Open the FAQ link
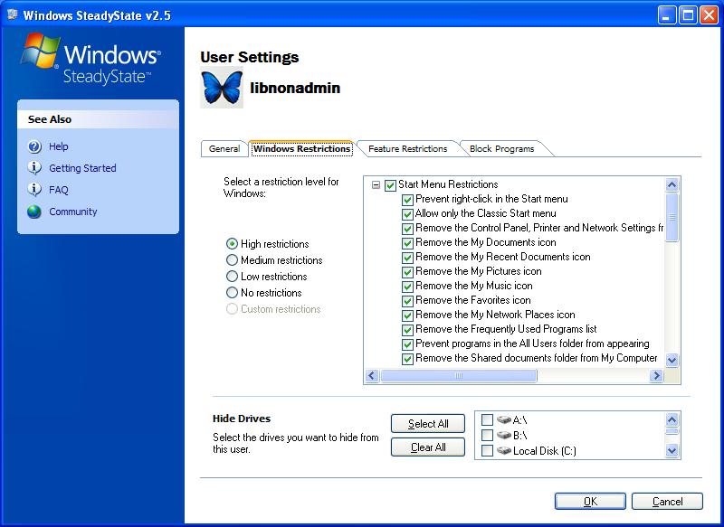 (59, 190)
